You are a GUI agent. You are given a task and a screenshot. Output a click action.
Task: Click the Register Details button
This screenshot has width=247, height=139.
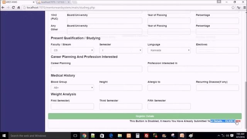(145, 116)
